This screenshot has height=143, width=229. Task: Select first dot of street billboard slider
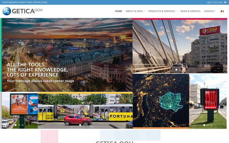coord(16,125)
